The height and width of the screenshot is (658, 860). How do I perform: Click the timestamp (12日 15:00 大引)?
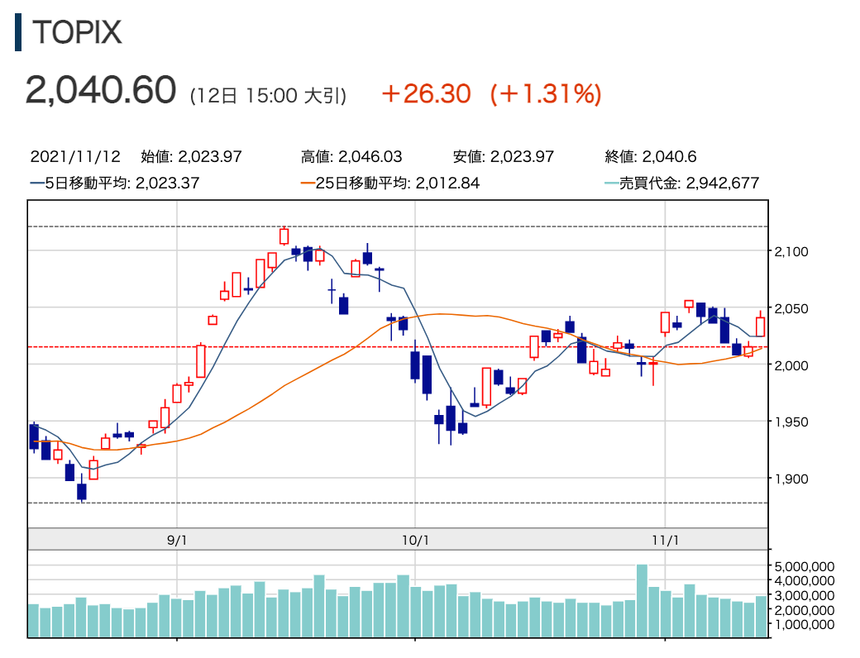[268, 95]
